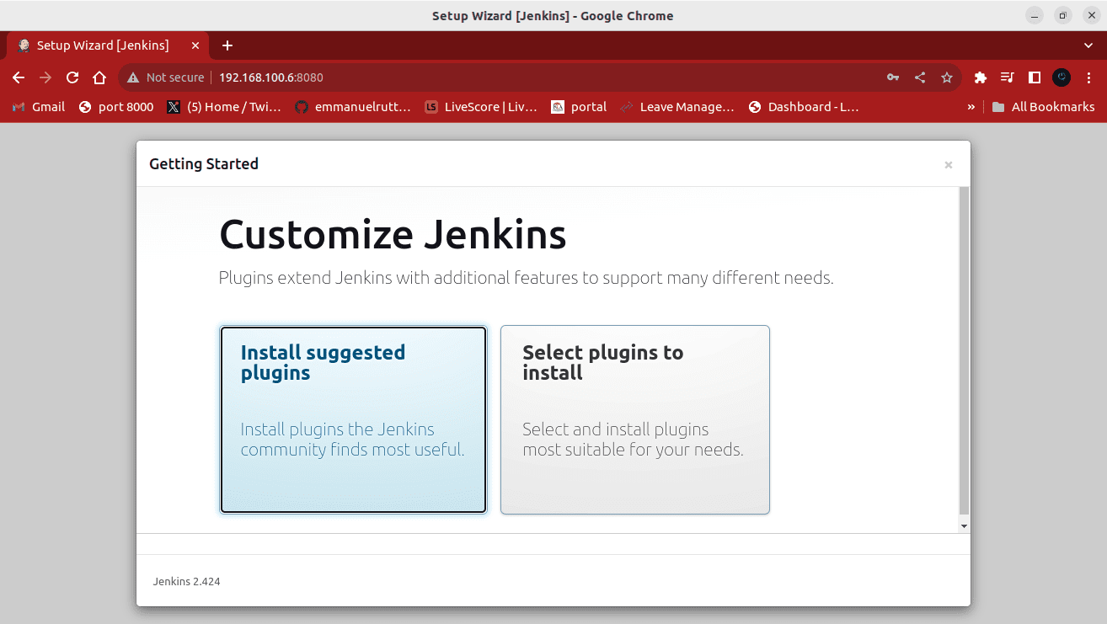Choose Select plugins to install option

click(x=634, y=419)
